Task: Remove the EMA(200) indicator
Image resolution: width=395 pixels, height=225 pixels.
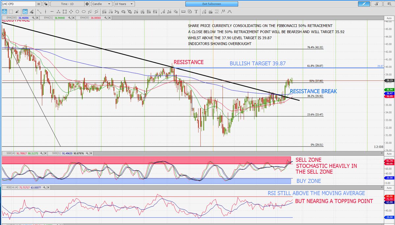Action: [x=37, y=17]
